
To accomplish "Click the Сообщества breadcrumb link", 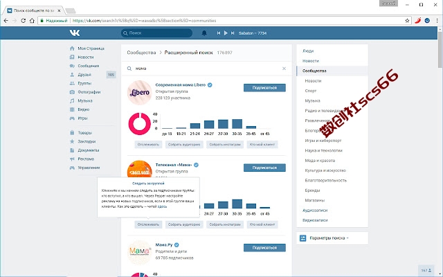I will (141, 53).
